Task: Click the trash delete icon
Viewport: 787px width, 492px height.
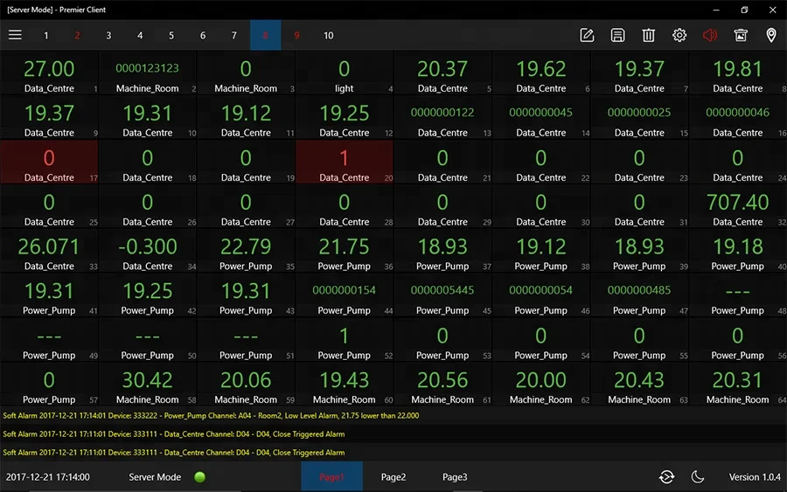Action: coord(648,35)
